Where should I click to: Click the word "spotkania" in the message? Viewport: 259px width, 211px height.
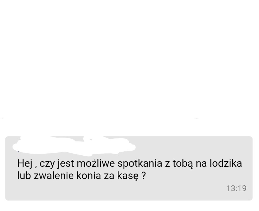(x=140, y=163)
